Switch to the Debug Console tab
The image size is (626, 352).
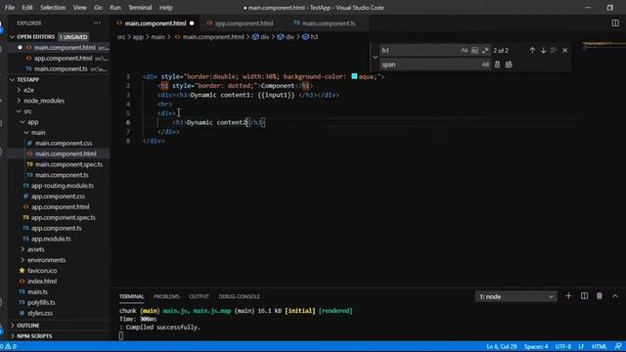coord(239,296)
